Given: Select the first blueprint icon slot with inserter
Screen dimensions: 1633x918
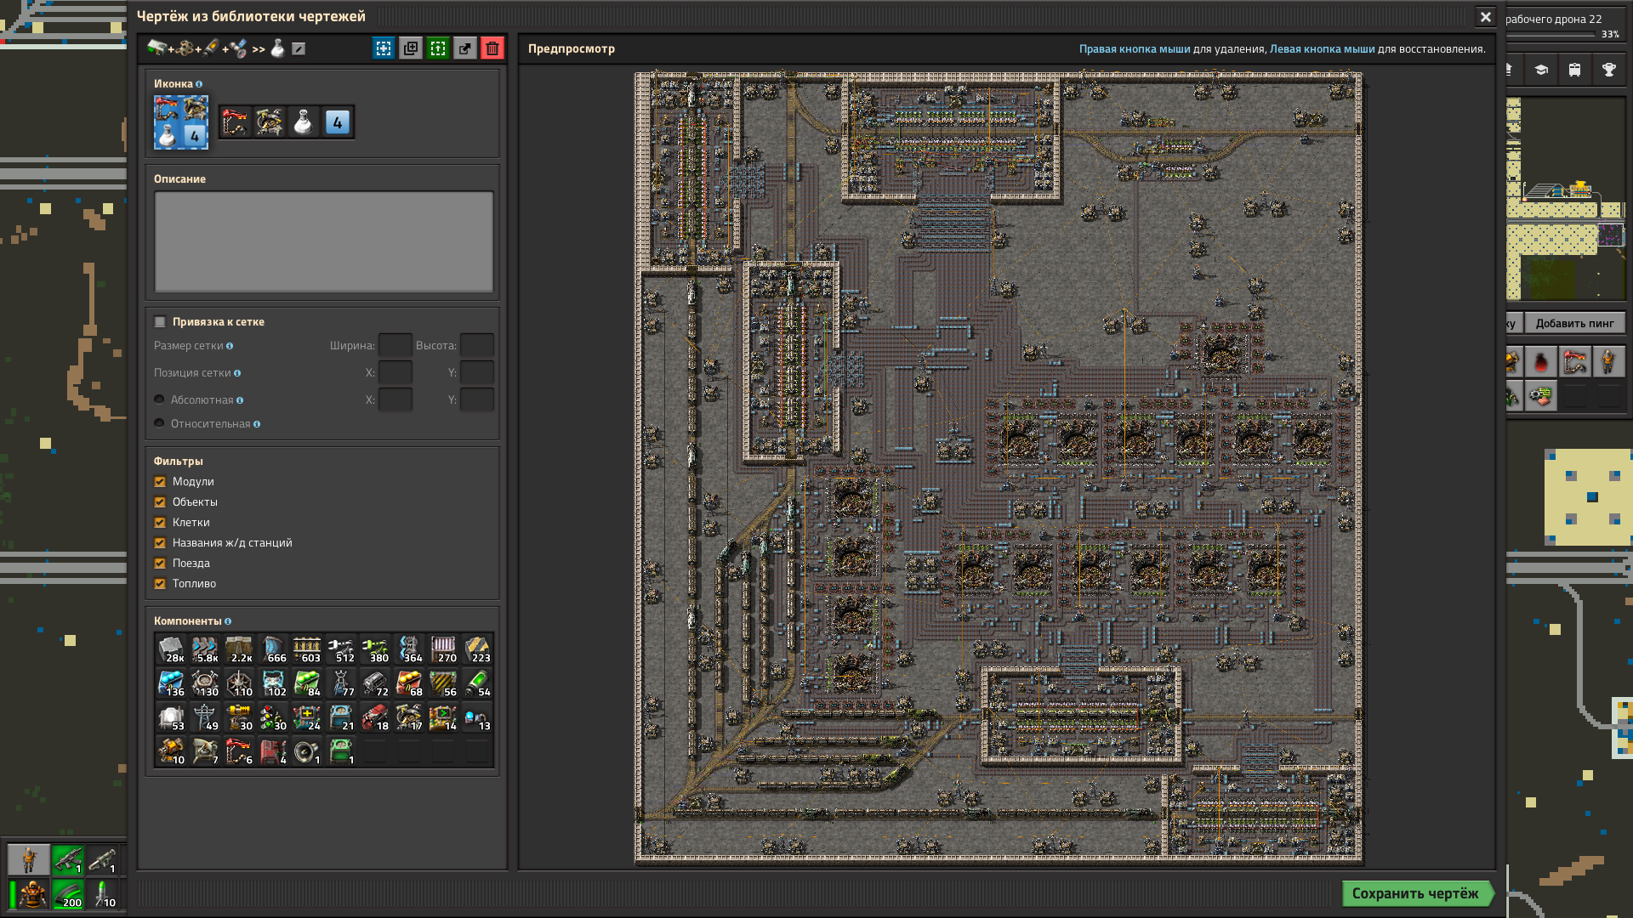Looking at the screenshot, I should (236, 122).
